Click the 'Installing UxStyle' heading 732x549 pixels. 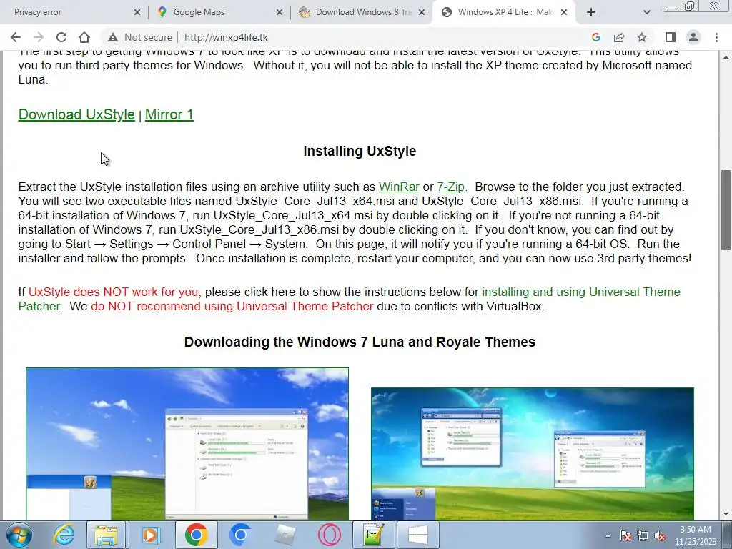[x=360, y=151]
